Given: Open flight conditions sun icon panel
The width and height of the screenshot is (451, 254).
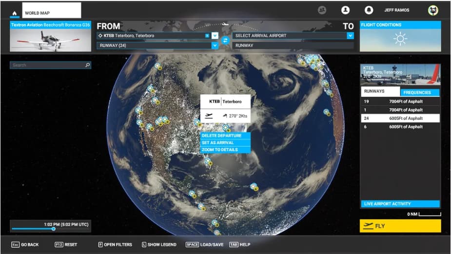Looking at the screenshot, I should coord(400,39).
